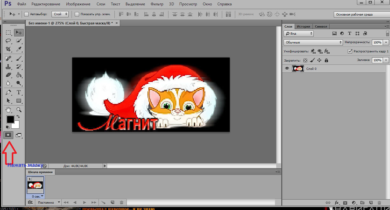Screen dimensions: 390x210
Task: Select the Crop tool
Action: point(8,49)
